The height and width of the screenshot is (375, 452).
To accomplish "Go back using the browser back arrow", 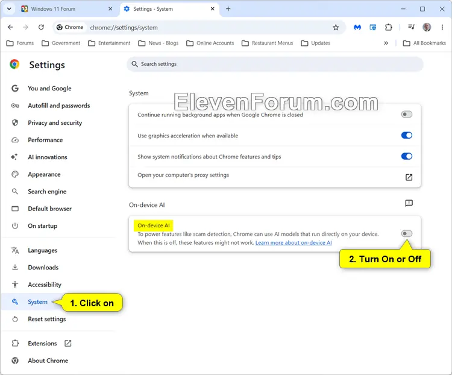I will tap(10, 27).
